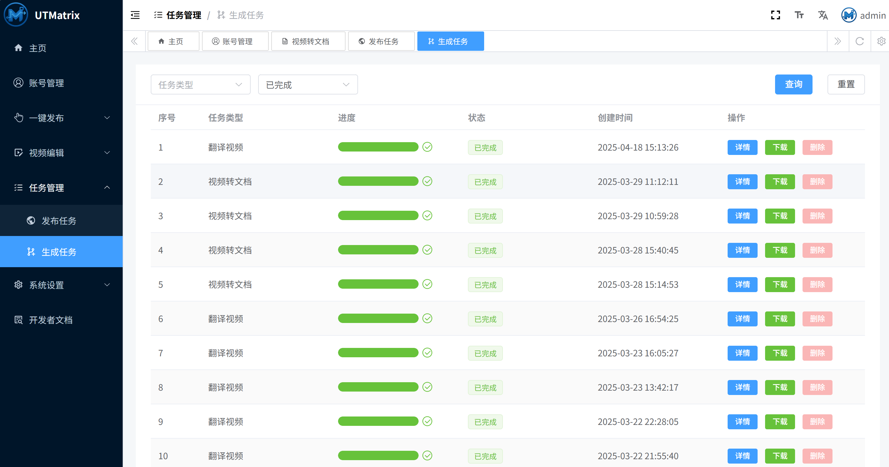Viewport: 889px width, 467px height.
Task: Click the home icon in the 主页 sidebar item
Action: (18, 48)
